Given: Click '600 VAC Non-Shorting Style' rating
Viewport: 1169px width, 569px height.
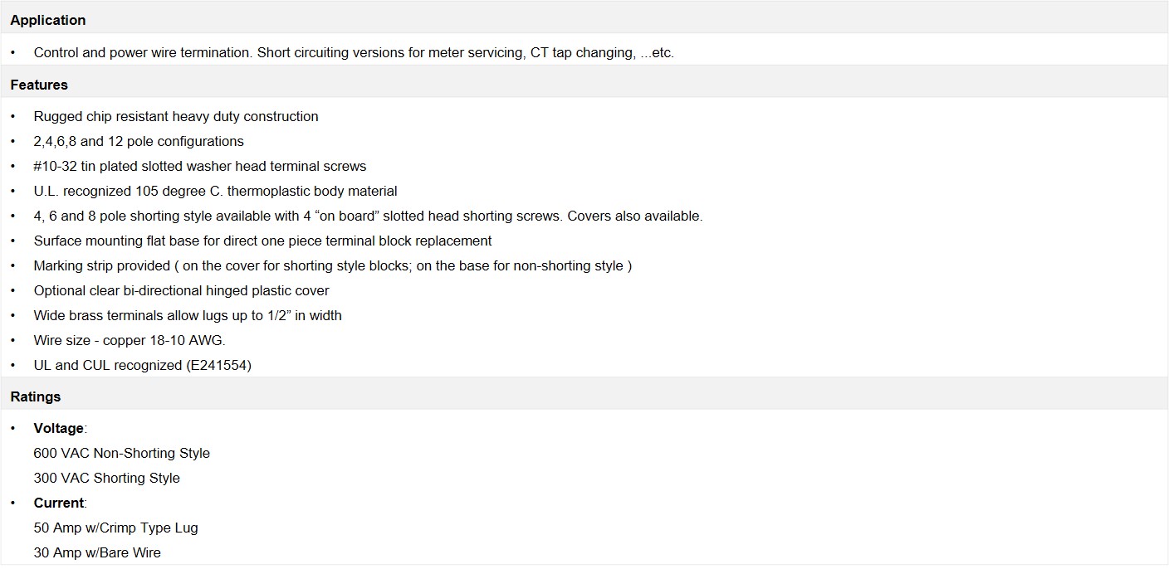Looking at the screenshot, I should tap(122, 453).
